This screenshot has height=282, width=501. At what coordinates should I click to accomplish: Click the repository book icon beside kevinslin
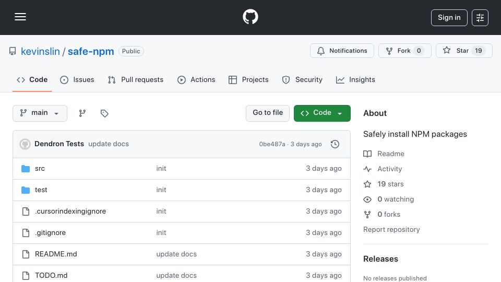pyautogui.click(x=13, y=51)
